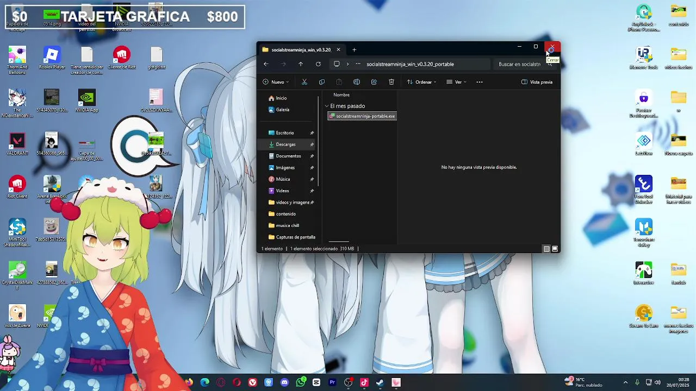Select the Stream To Earn desktop icon
696x391 pixels.
pos(644,317)
